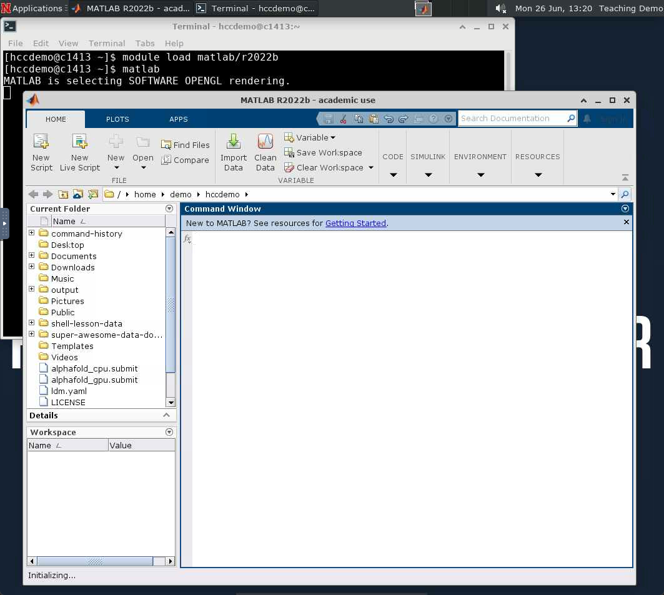The width and height of the screenshot is (664, 595).
Task: Open the Clean Data tool
Action: 265,151
